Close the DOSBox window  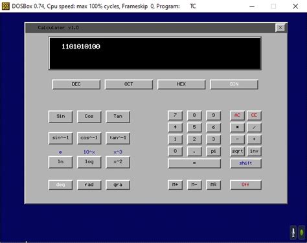click(295, 6)
